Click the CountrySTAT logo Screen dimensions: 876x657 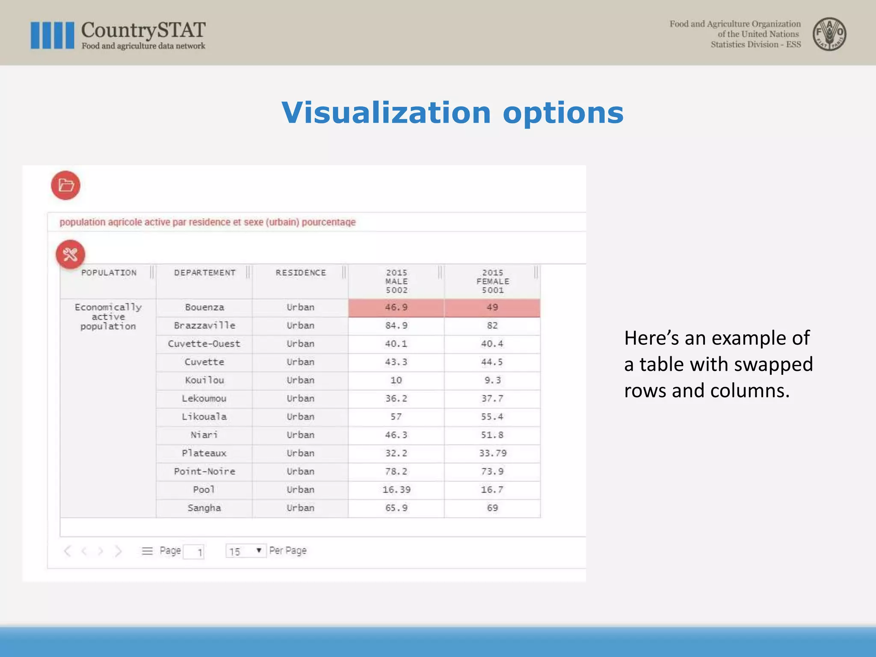pyautogui.click(x=118, y=35)
